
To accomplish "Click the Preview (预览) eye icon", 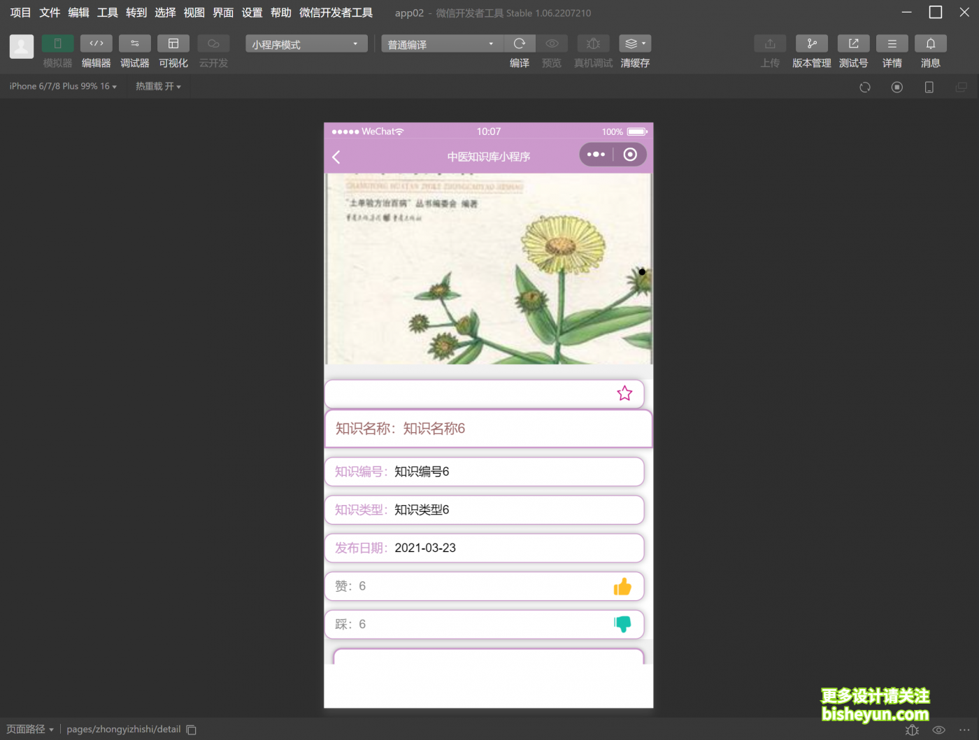I will [x=552, y=43].
